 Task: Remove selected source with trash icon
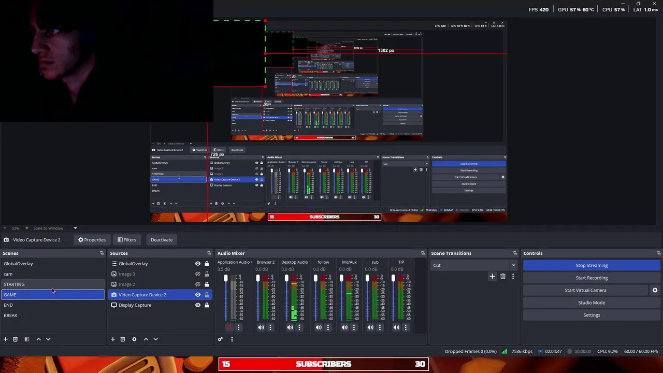(122, 339)
